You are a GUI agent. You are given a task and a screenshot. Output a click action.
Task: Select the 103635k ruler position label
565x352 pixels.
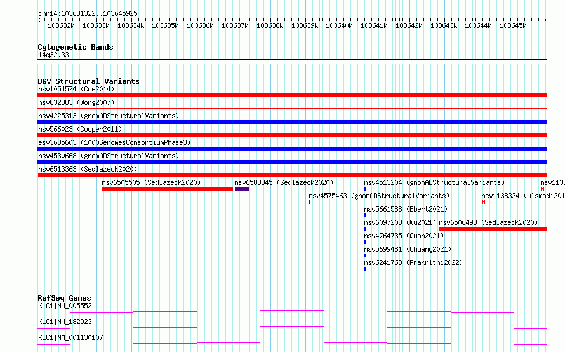pos(165,25)
